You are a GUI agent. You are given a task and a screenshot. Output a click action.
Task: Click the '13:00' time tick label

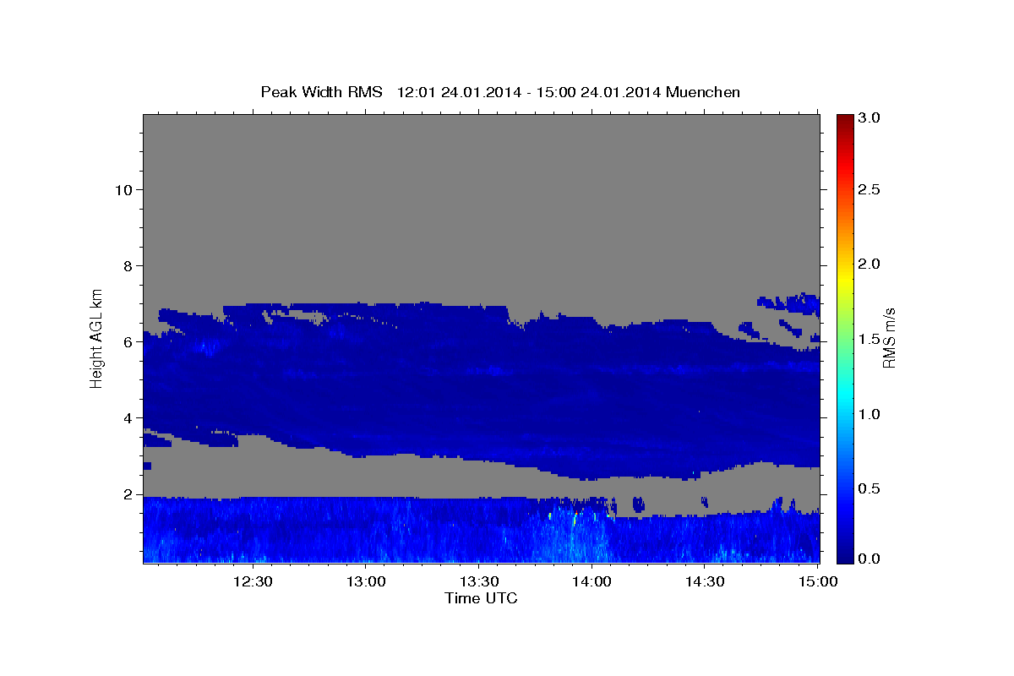[x=368, y=582]
